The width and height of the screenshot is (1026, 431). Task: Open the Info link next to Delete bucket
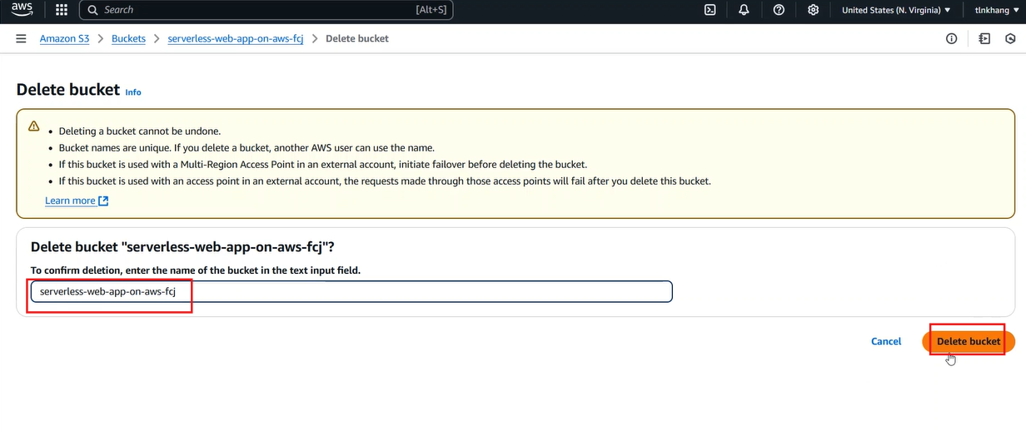pos(133,92)
